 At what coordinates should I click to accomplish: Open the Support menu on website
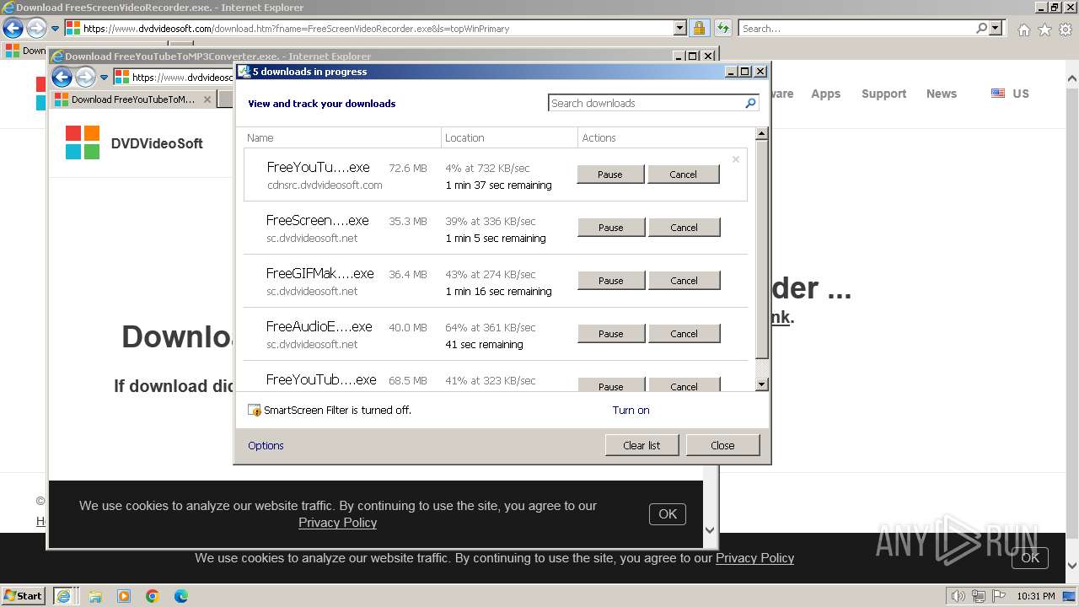pos(883,94)
